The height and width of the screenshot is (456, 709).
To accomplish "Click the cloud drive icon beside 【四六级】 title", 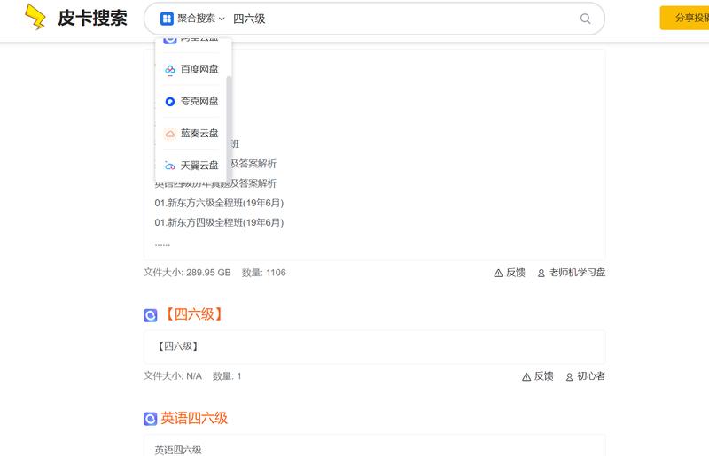I will tap(150, 315).
